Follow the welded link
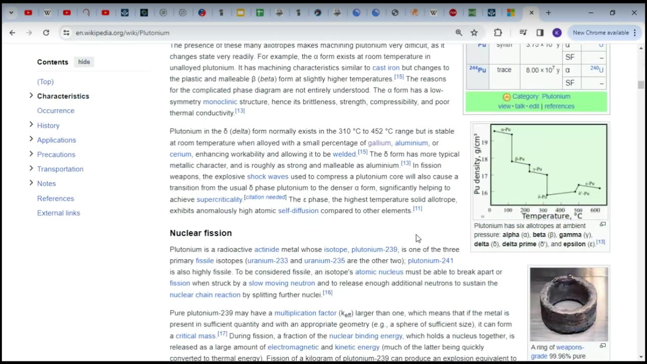Viewport: 647px width, 364px height. 344,154
